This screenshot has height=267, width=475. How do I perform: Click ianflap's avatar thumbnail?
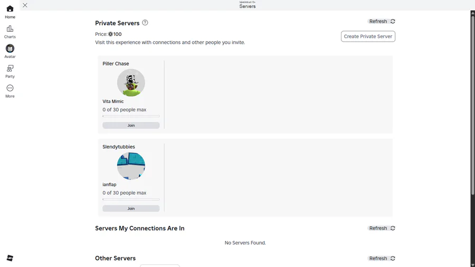(131, 166)
